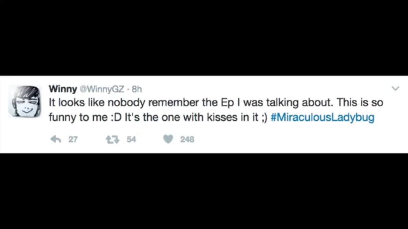Click the display name Winny
Image resolution: width=408 pixels, height=229 pixels.
point(63,89)
